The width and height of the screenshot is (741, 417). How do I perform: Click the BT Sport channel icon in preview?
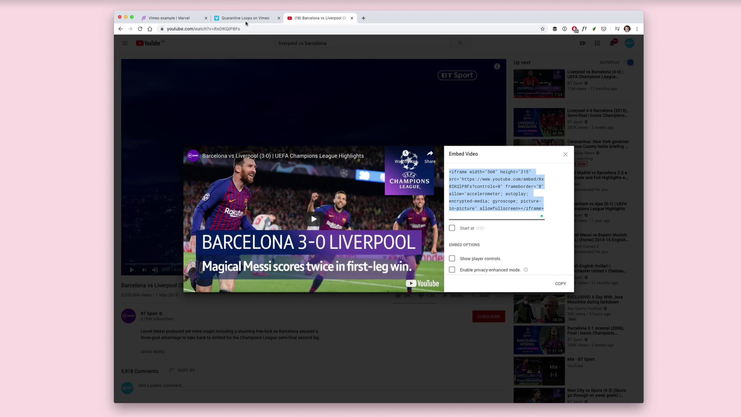coord(193,156)
